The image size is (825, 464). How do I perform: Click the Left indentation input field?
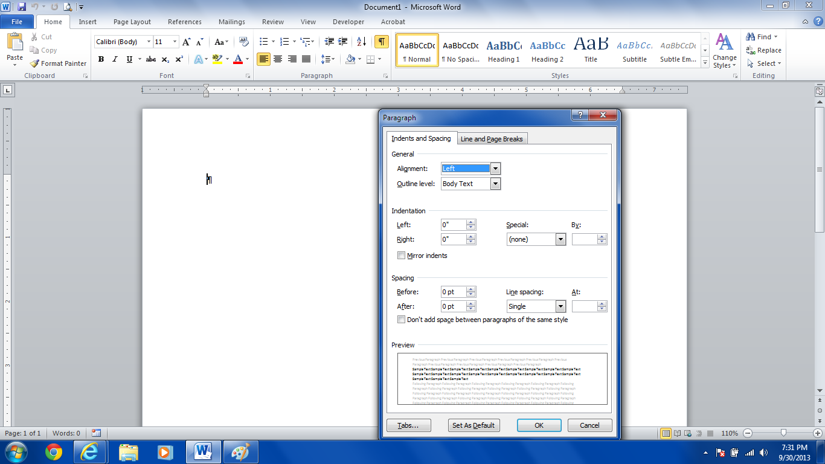(454, 225)
